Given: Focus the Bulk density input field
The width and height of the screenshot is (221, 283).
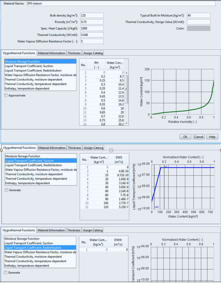Looking at the screenshot, I should pyautogui.click(x=92, y=16).
